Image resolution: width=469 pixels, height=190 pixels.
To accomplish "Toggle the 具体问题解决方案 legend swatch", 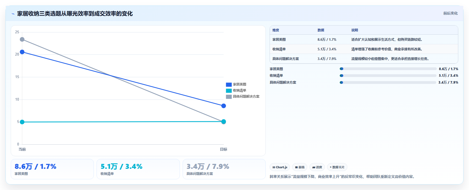I will pos(229,97).
